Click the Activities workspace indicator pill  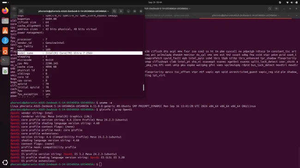click(x=5, y=2)
